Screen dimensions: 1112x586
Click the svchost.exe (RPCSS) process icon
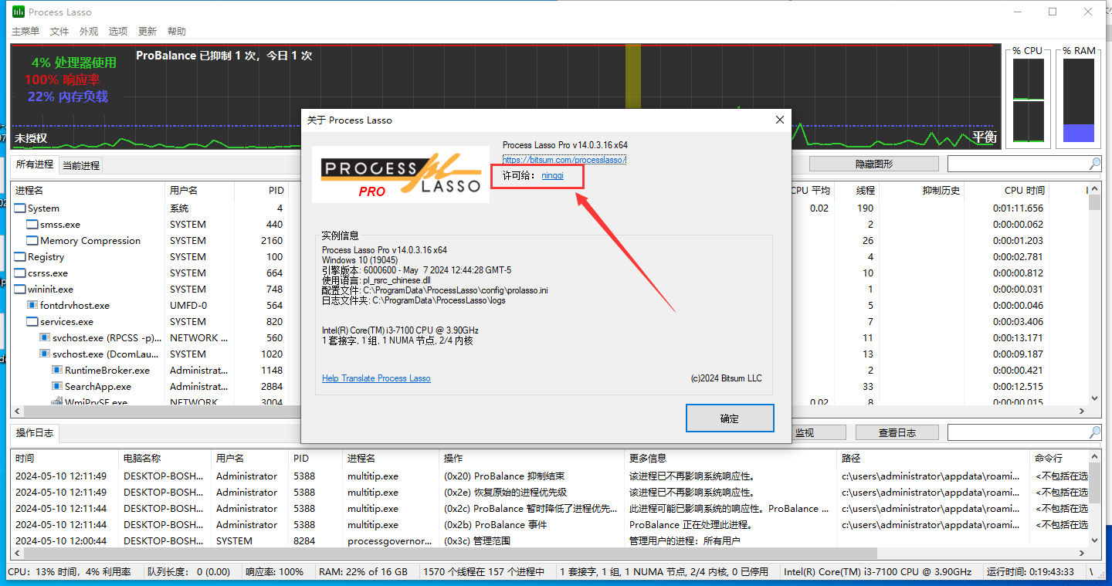coord(43,337)
